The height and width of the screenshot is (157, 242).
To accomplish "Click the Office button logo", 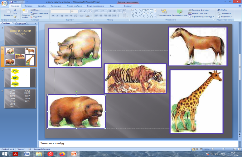I will click(4, 3).
